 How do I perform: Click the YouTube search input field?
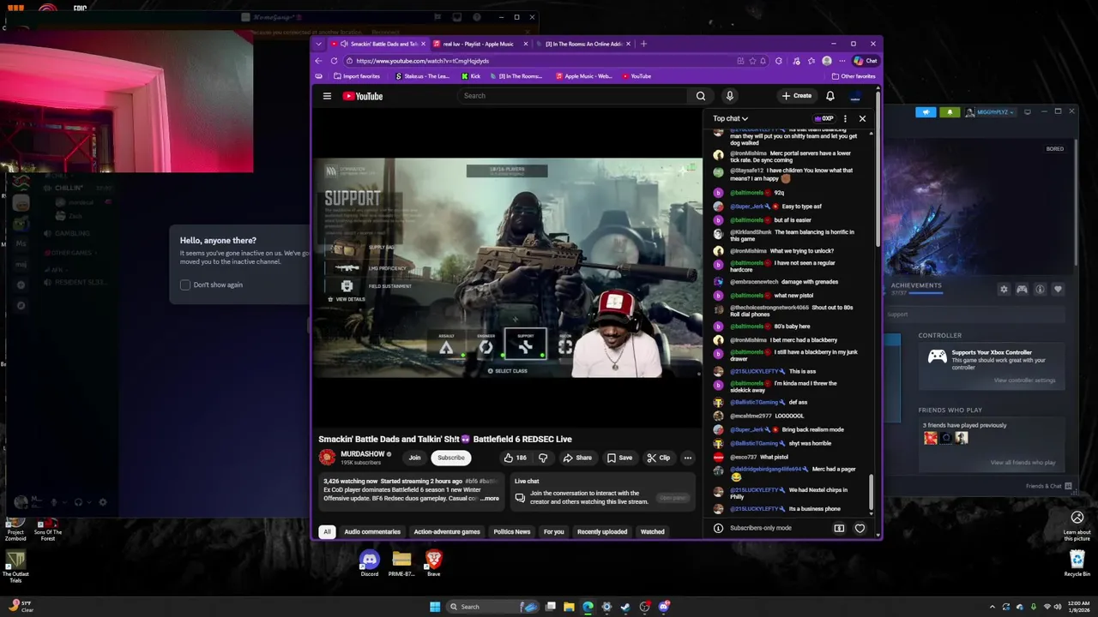[x=573, y=96]
